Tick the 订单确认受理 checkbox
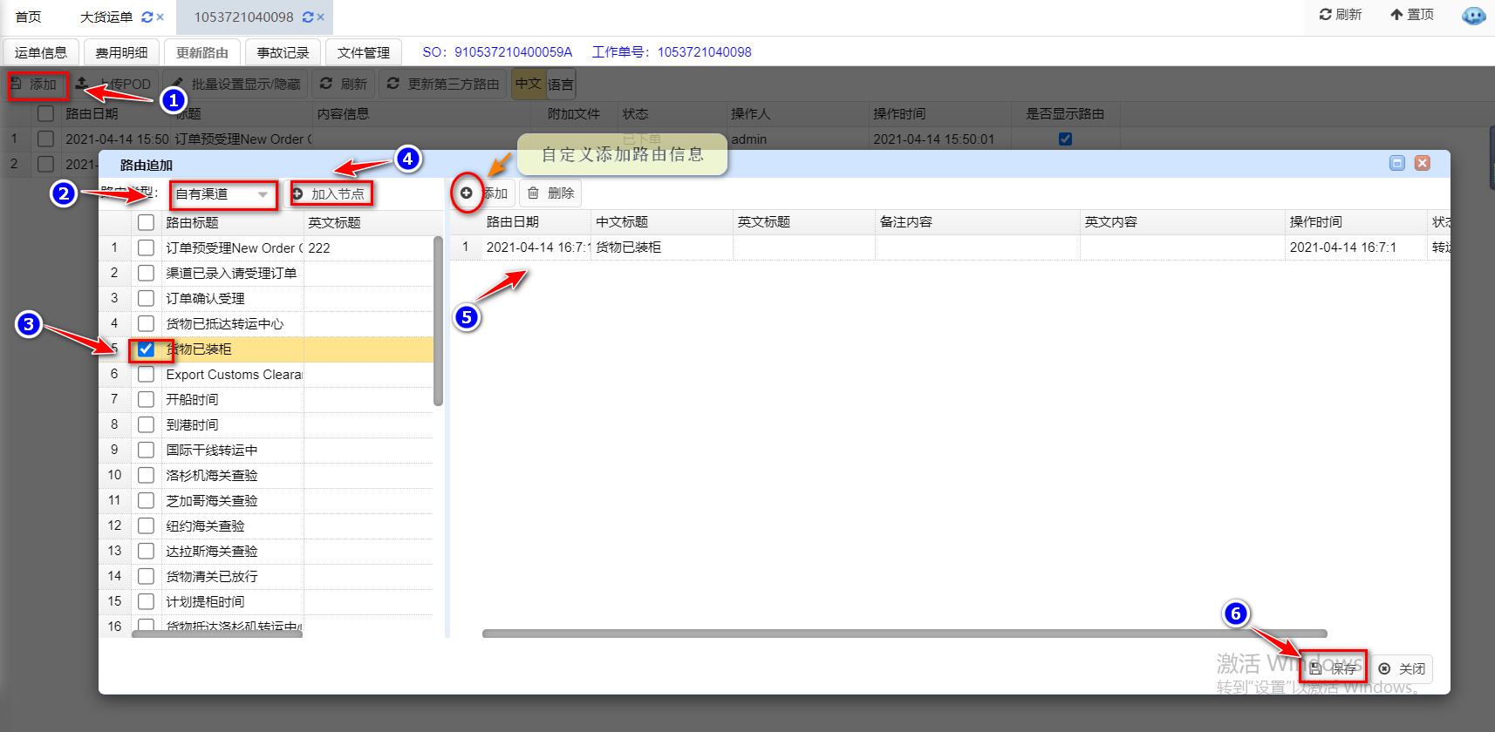Viewport: 1495px width, 732px height. click(146, 299)
